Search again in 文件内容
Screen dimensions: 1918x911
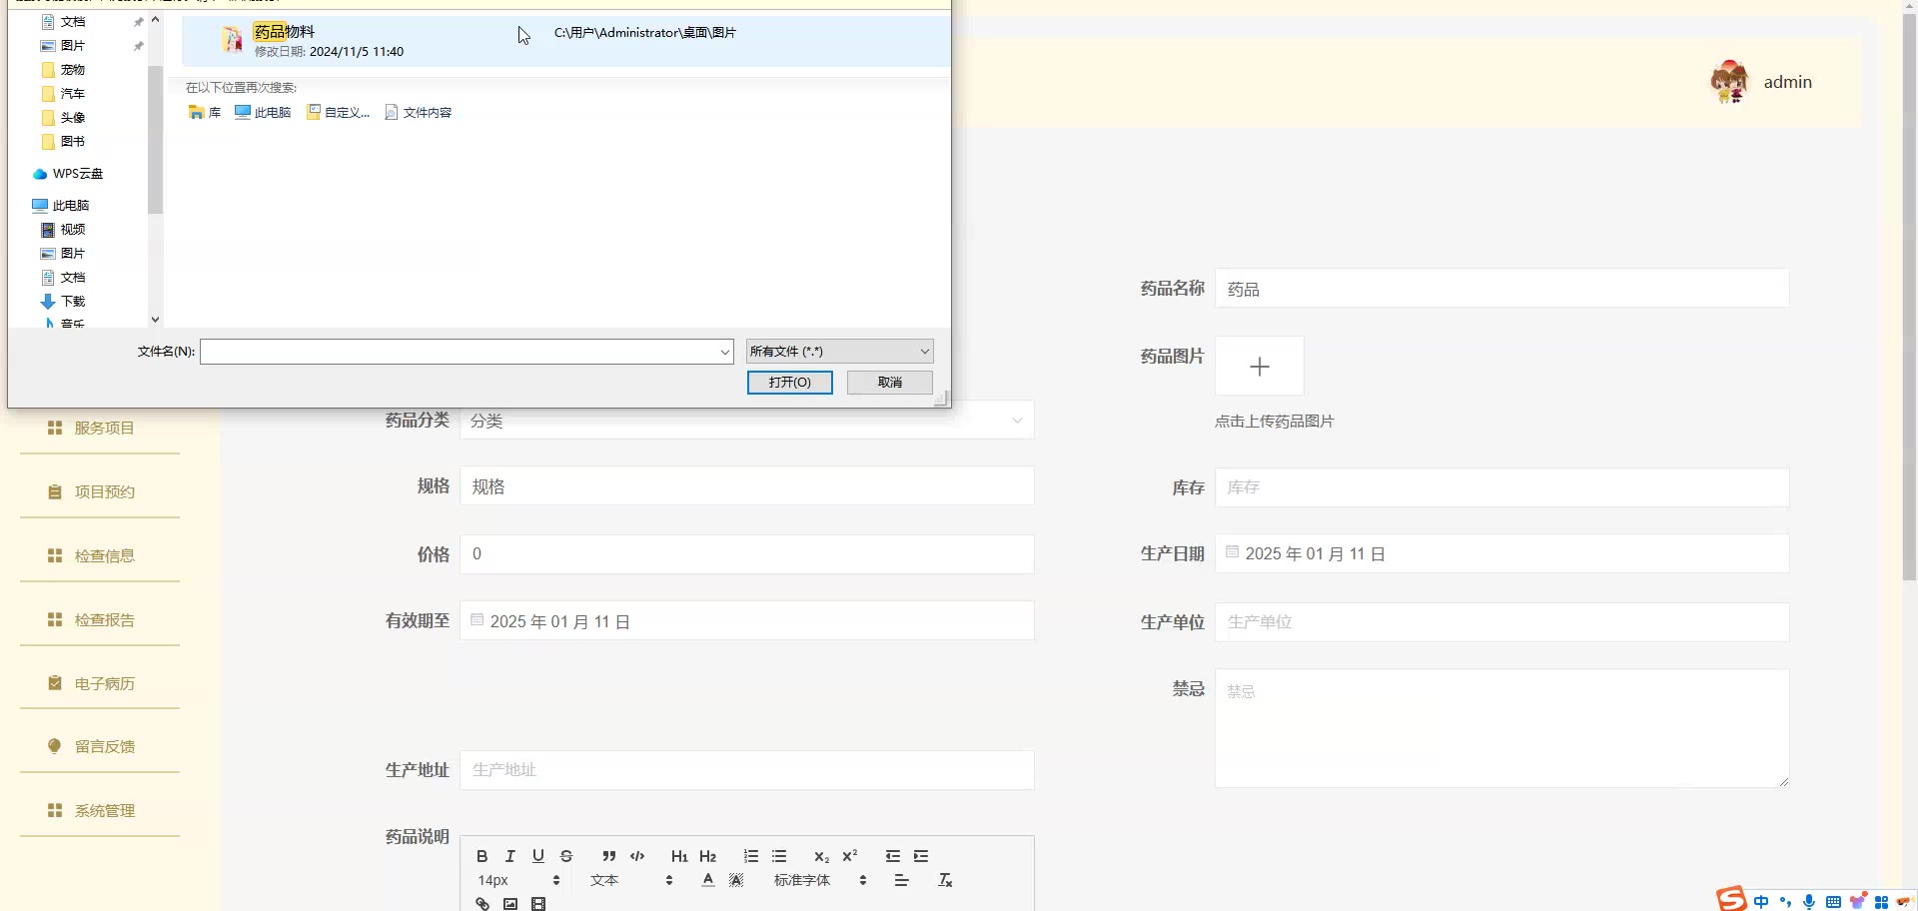[419, 113]
